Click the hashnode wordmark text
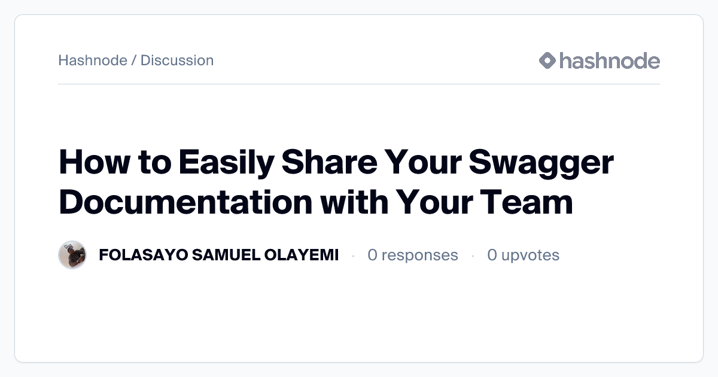The width and height of the screenshot is (718, 377). point(609,60)
